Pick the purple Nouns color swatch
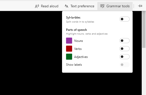This screenshot has width=146, height=95. [x=69, y=41]
